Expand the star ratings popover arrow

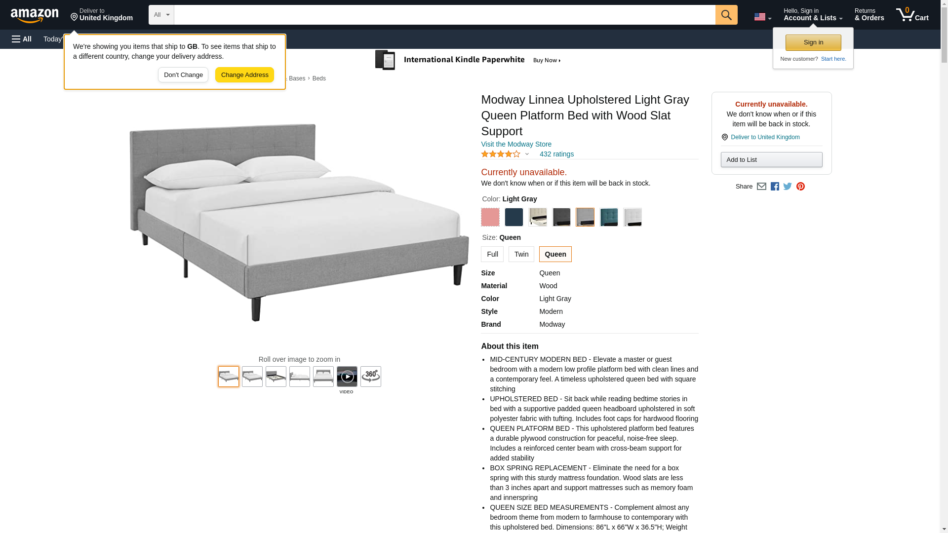click(x=527, y=154)
